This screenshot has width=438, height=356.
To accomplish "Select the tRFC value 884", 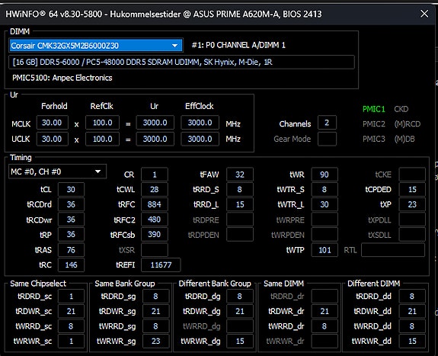I will tap(155, 204).
